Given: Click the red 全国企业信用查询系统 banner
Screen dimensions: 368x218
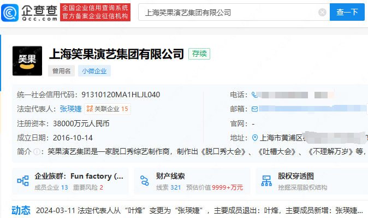Looking at the screenshot, I should 96,12.
